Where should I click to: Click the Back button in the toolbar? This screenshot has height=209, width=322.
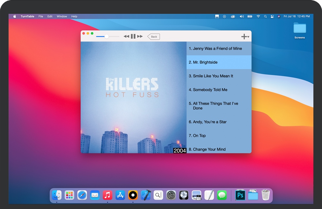click(x=154, y=37)
